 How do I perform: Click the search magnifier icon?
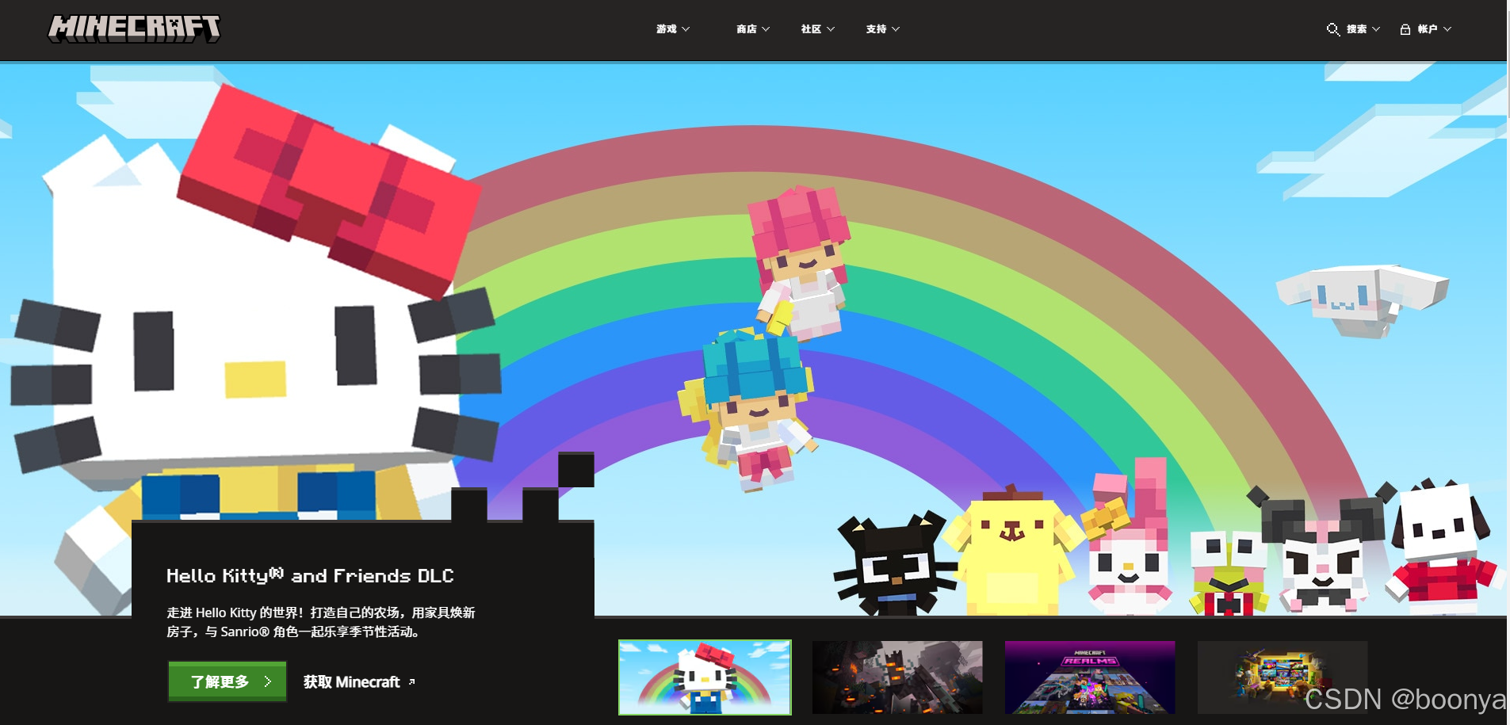click(x=1333, y=29)
